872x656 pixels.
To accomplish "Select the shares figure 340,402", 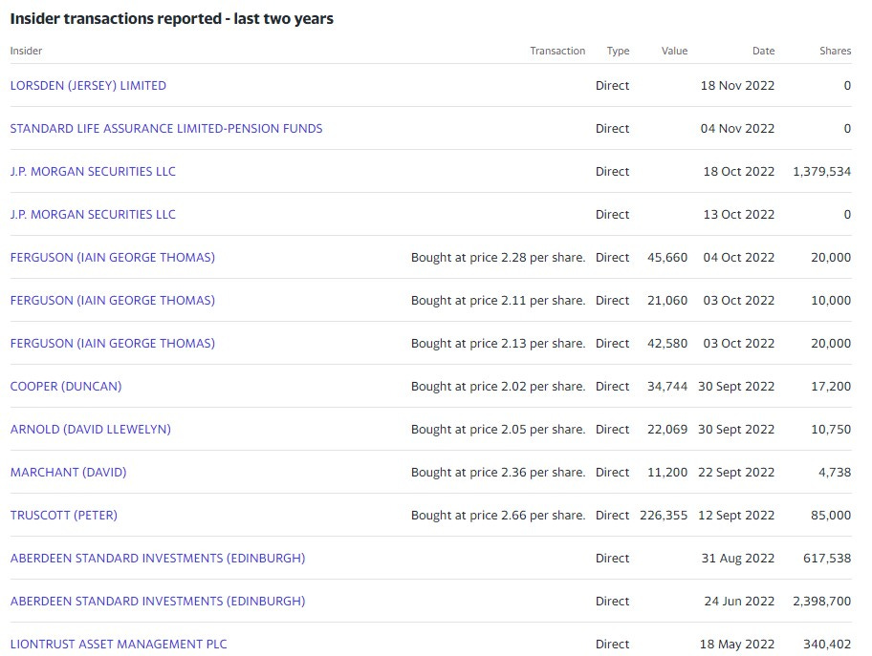I will tap(827, 644).
